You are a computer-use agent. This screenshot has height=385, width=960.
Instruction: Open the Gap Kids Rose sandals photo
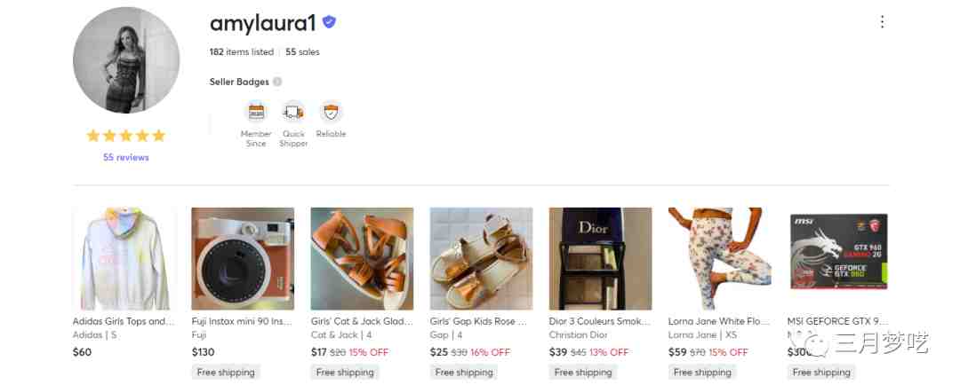click(481, 258)
